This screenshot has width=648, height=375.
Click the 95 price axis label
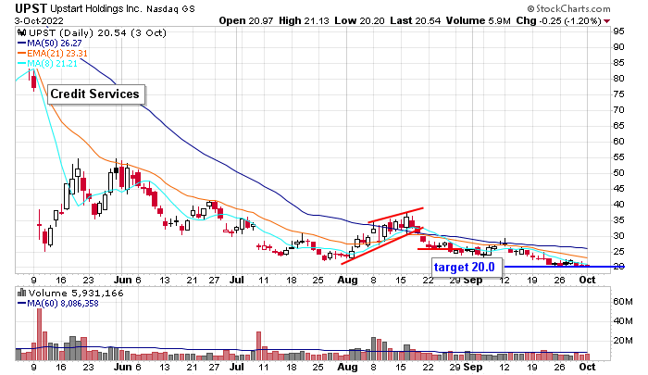pyautogui.click(x=618, y=31)
